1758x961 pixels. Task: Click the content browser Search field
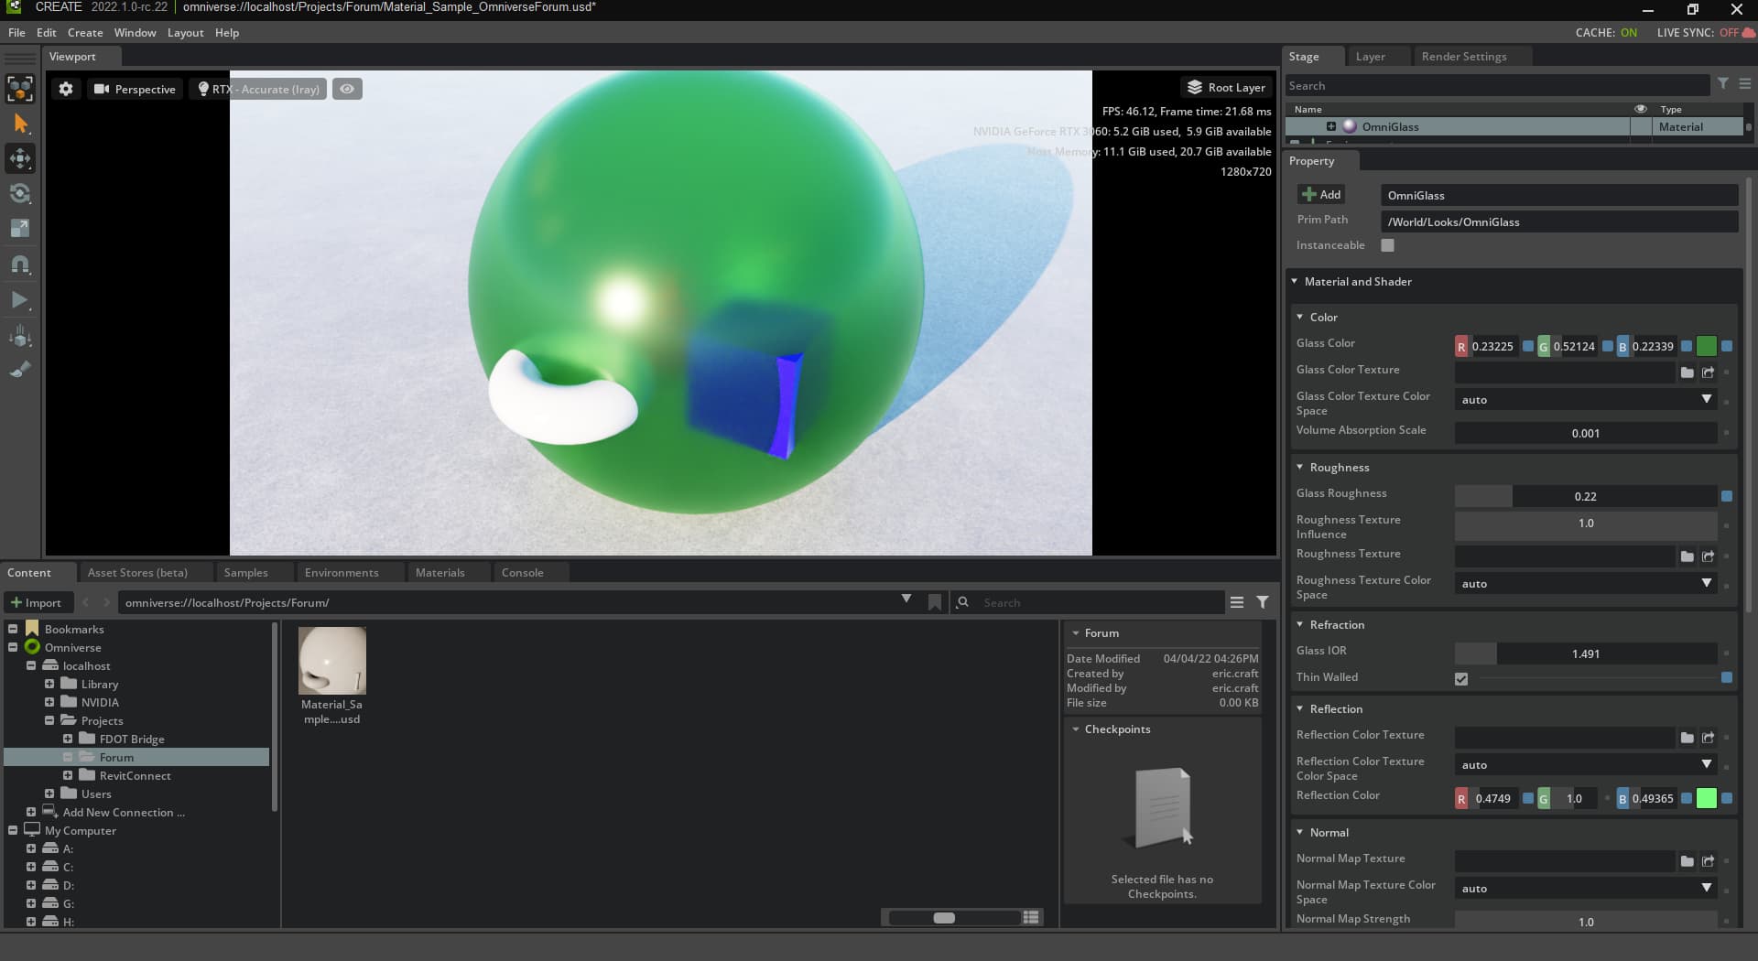1099,602
